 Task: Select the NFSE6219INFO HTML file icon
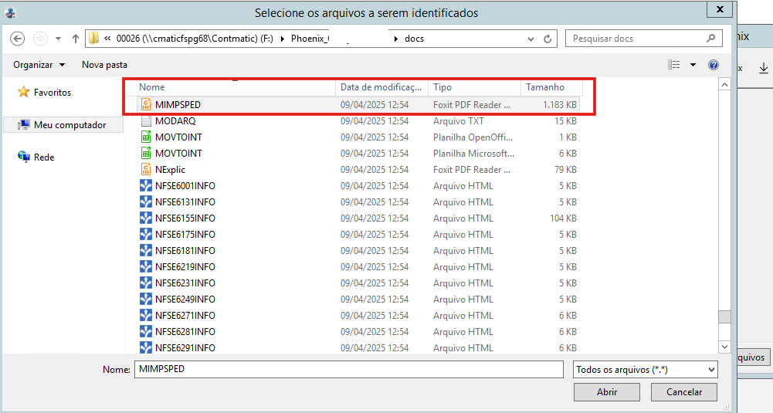(x=146, y=266)
